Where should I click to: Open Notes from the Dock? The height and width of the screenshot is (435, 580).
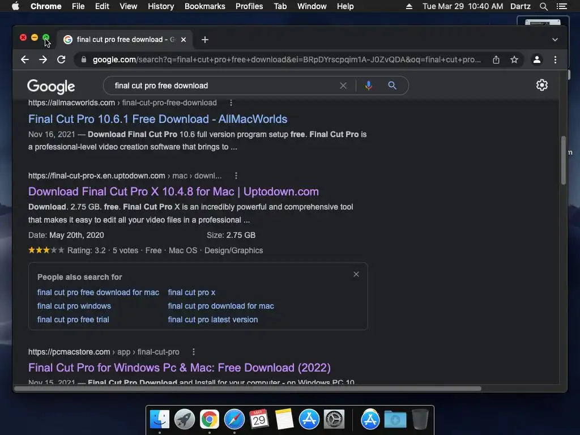[284, 420]
